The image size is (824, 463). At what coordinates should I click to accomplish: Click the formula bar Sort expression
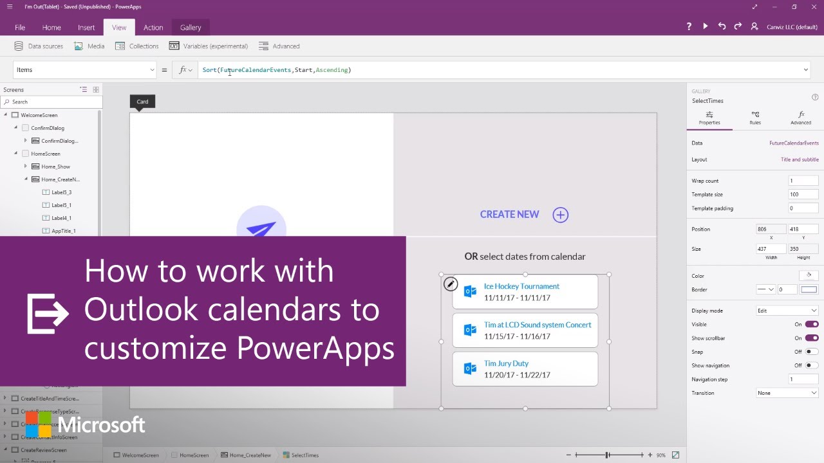(277, 70)
